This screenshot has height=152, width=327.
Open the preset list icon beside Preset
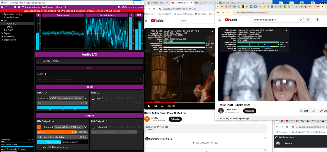(23, 7)
